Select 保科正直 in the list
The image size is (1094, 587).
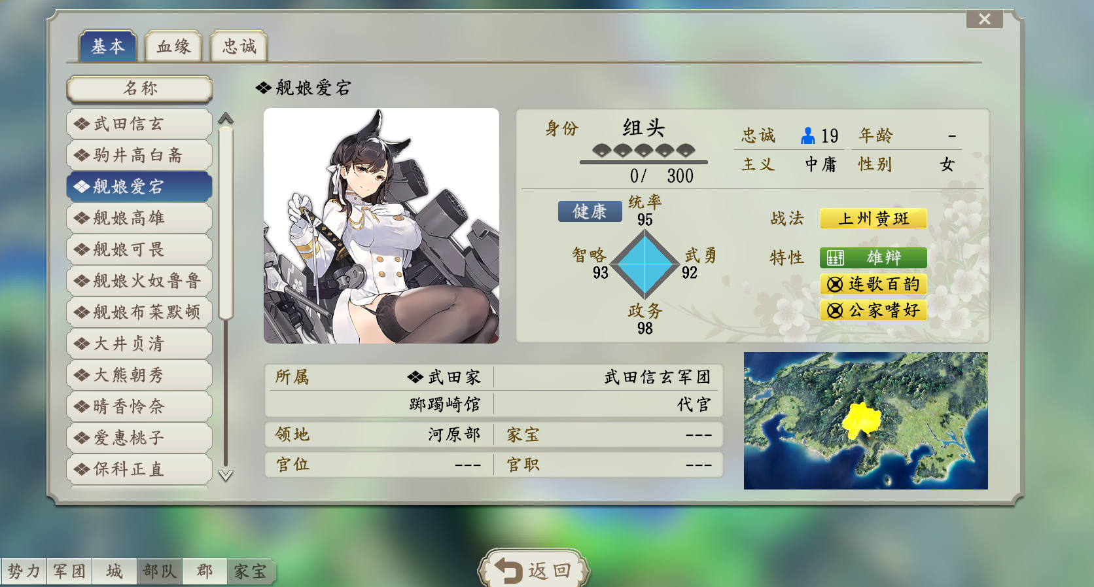(139, 469)
